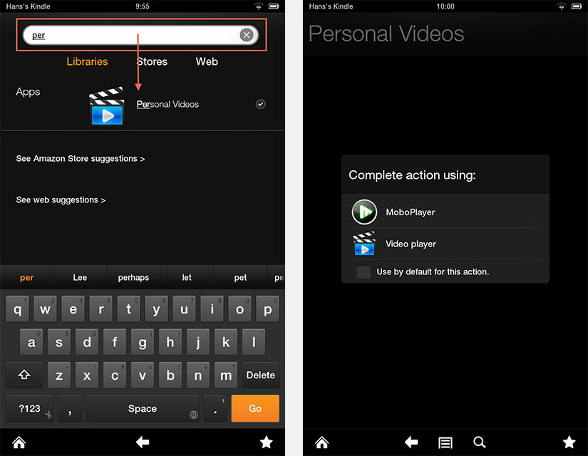Tap the b key on keyboard

click(x=170, y=375)
